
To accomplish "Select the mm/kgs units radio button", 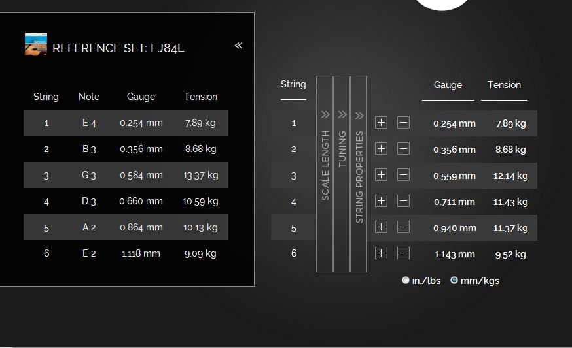I will pos(454,280).
